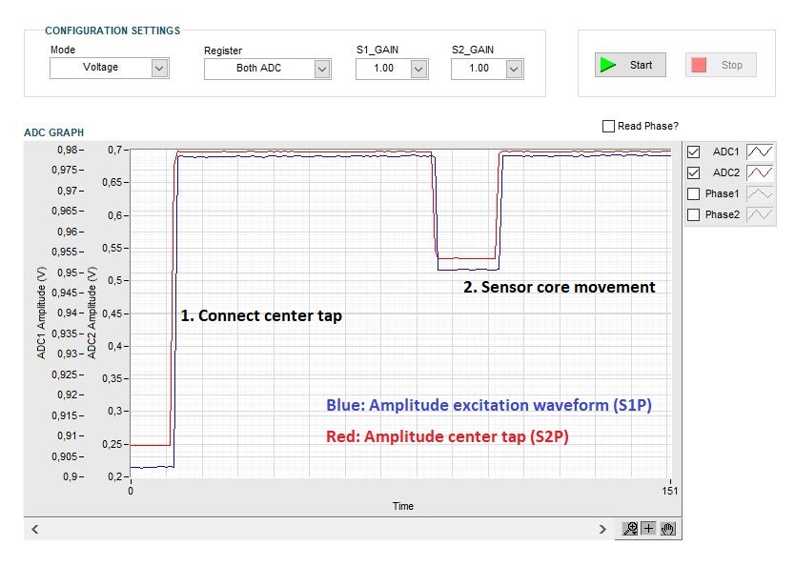Image resolution: width=795 pixels, height=566 pixels.
Task: Select the graph zoom tool icon
Action: [x=630, y=529]
